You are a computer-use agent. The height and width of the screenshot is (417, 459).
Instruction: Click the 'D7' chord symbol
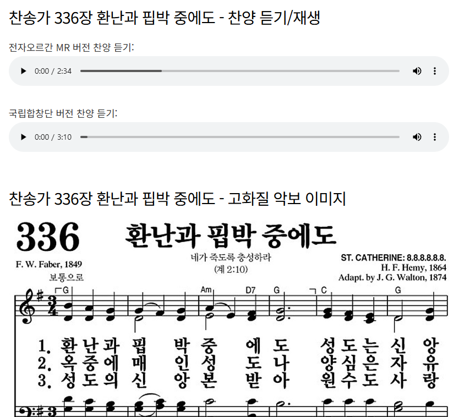250,290
